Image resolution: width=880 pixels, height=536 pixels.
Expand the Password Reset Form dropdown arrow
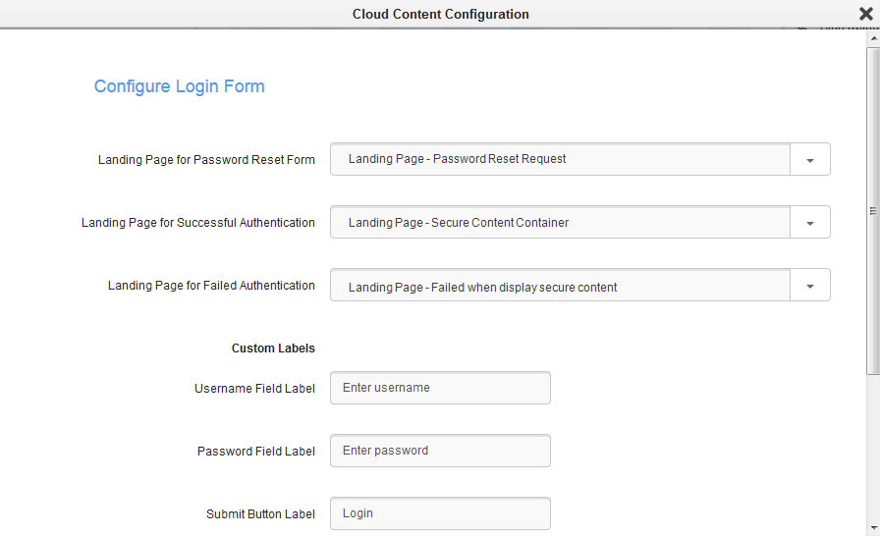(809, 160)
